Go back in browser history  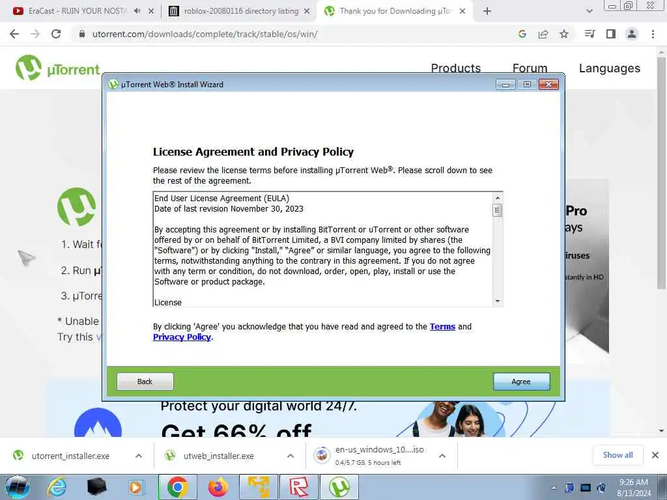pos(14,34)
